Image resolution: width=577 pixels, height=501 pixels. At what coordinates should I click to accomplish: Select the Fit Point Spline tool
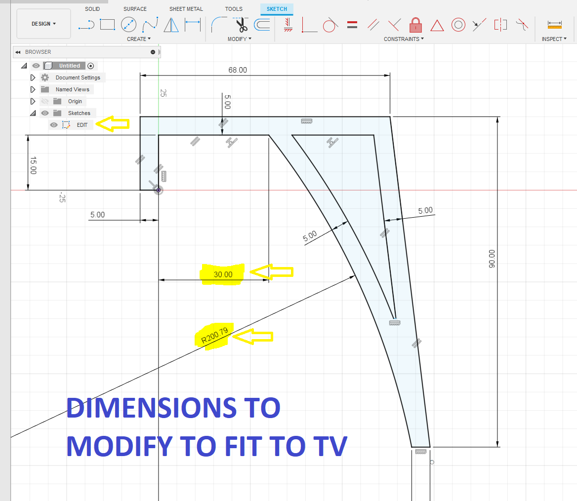pos(150,25)
